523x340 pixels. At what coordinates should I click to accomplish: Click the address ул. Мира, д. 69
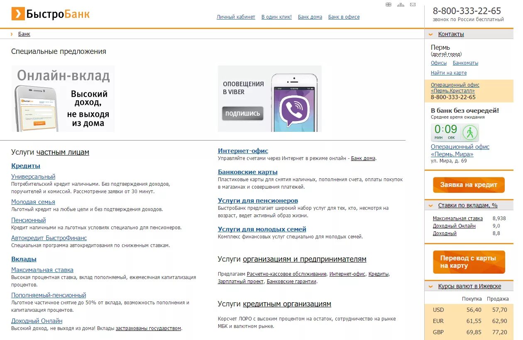pos(449,161)
